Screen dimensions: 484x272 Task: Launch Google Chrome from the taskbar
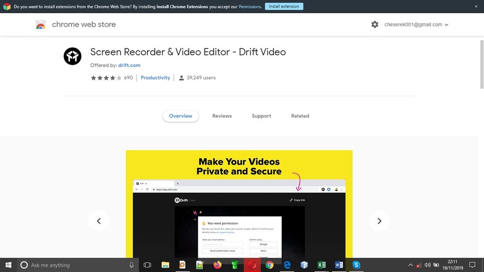(269, 265)
